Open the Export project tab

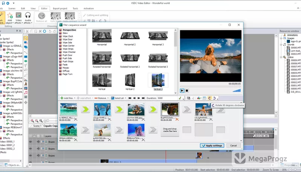60,8
